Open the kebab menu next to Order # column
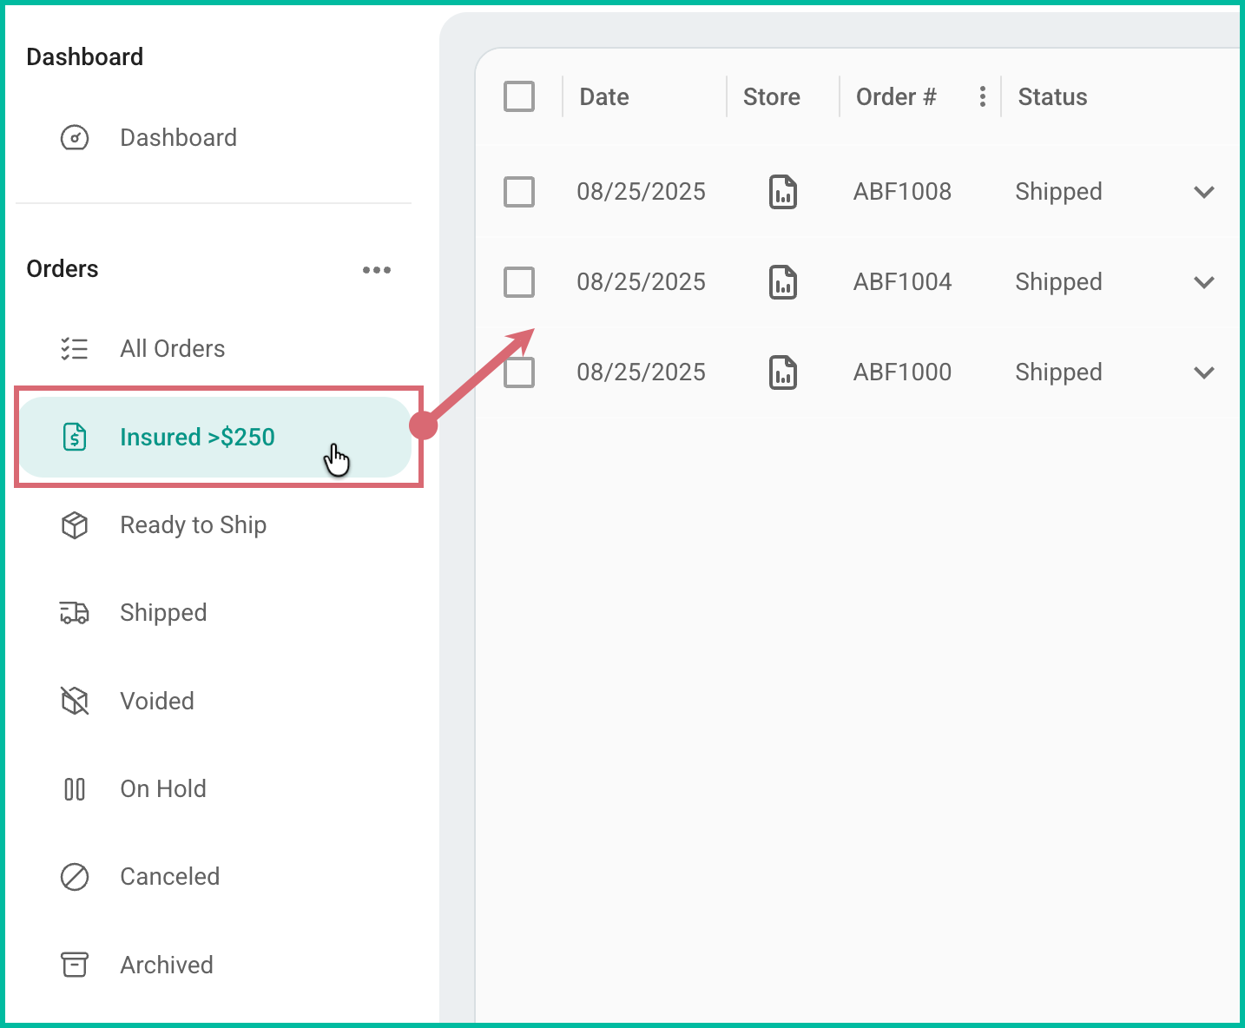The width and height of the screenshot is (1245, 1028). click(982, 96)
